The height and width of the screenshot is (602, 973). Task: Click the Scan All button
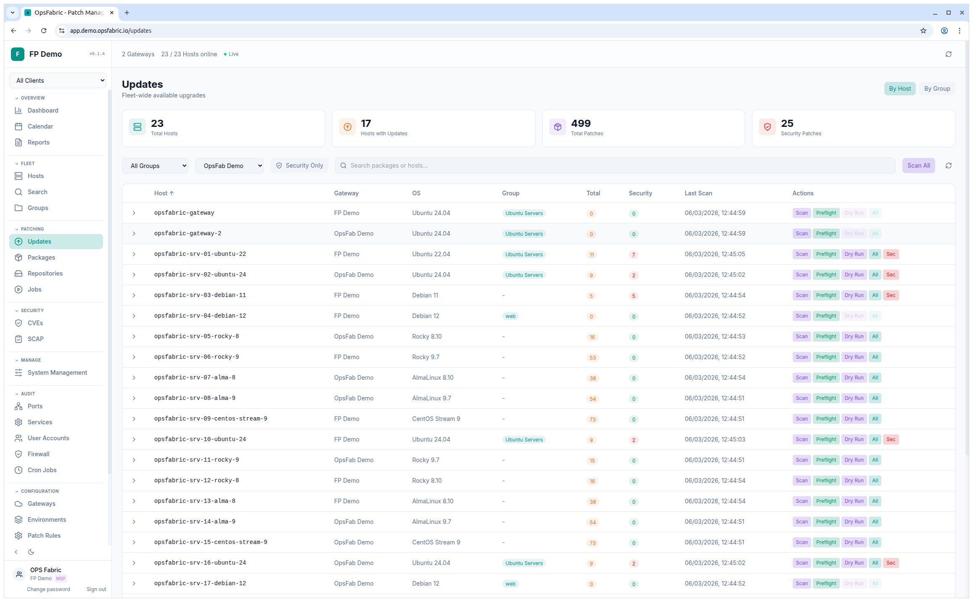pyautogui.click(x=918, y=165)
